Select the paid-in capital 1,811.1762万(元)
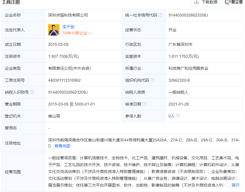Screen dimensions: 245x192 point(184,56)
